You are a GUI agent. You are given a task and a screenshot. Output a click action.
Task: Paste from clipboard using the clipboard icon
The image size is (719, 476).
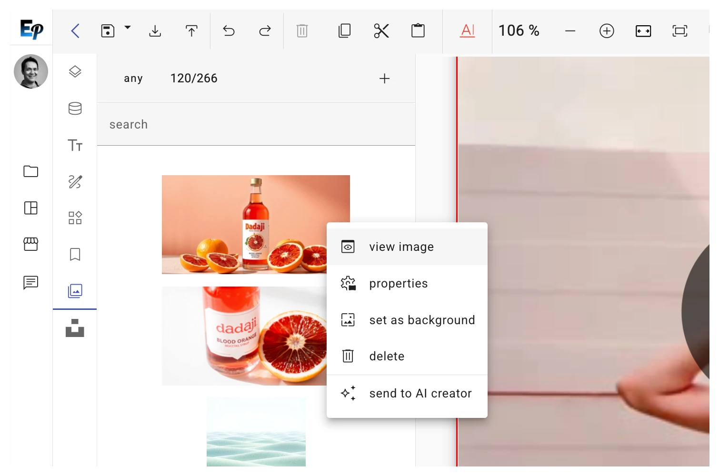point(418,30)
